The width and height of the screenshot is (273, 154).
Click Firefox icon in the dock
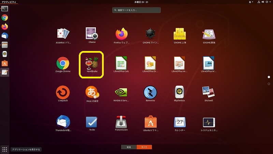[x=5, y=27]
